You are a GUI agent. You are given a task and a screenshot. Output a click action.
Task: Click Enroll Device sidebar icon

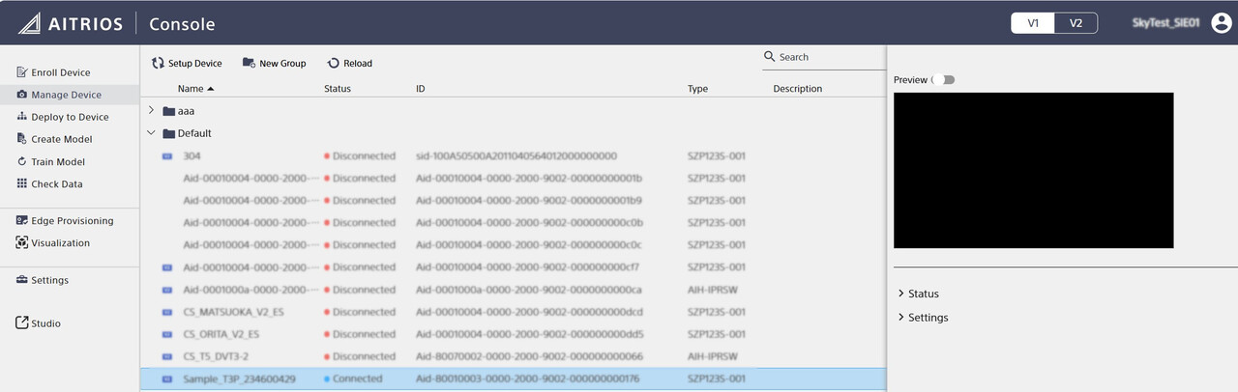[22, 72]
